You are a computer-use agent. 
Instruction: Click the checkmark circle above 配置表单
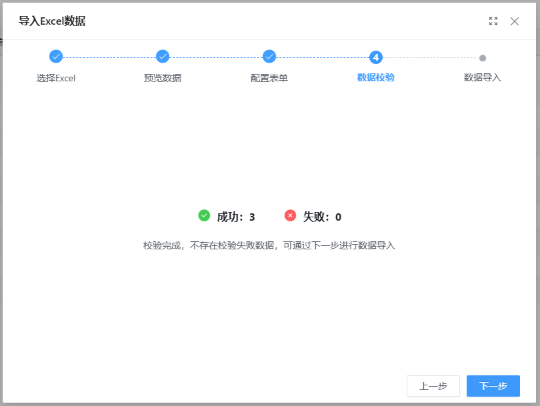tap(269, 57)
